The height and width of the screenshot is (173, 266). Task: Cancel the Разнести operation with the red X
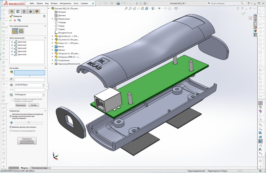(x=14, y=20)
